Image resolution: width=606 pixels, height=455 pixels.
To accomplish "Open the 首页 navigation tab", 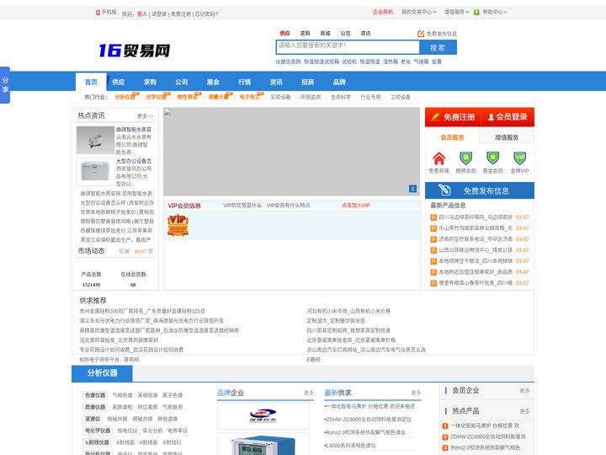I will point(91,82).
